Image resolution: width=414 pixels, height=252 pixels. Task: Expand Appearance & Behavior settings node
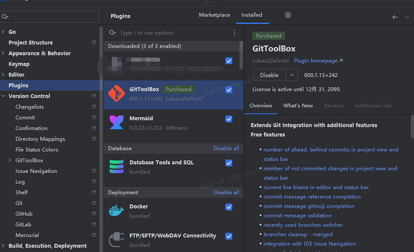coord(3,53)
